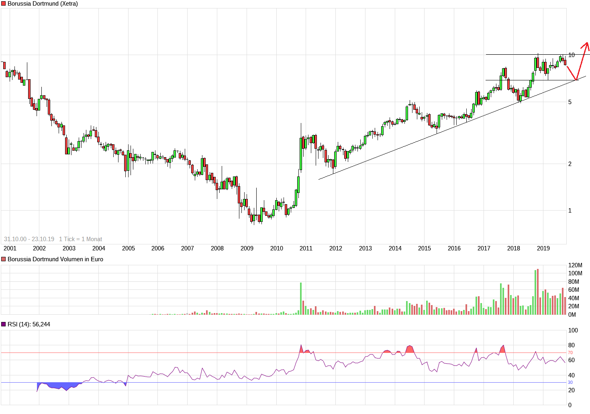The width and height of the screenshot is (590, 414).
Task: Click the 2008 year label
Action: coord(217,248)
